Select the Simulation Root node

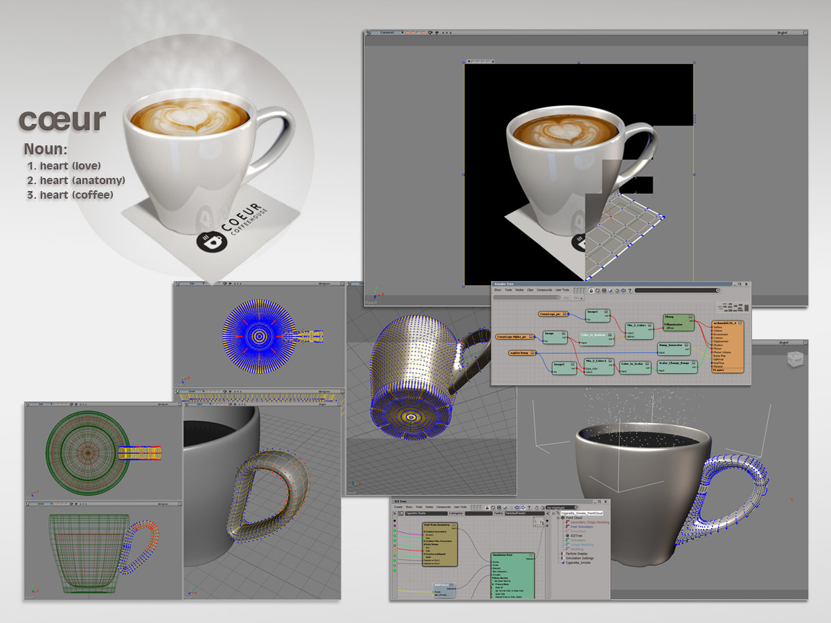click(512, 576)
